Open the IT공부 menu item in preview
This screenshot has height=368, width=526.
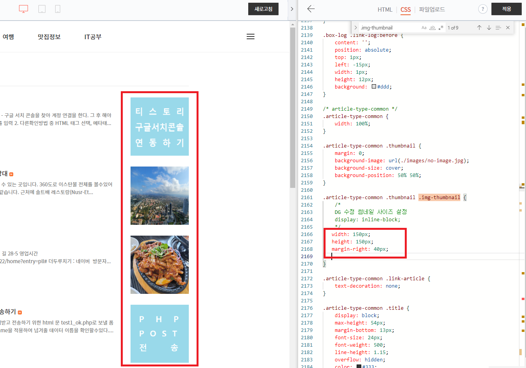93,37
